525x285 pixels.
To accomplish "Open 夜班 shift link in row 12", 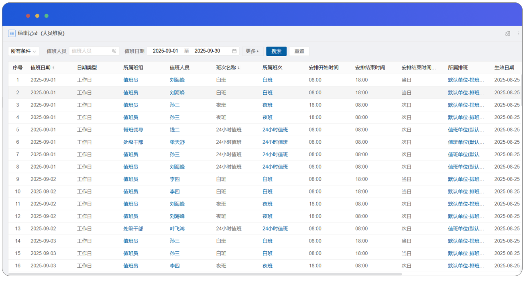I will (x=267, y=216).
